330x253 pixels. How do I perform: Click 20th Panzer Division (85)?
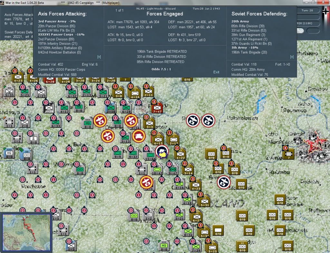57,26
